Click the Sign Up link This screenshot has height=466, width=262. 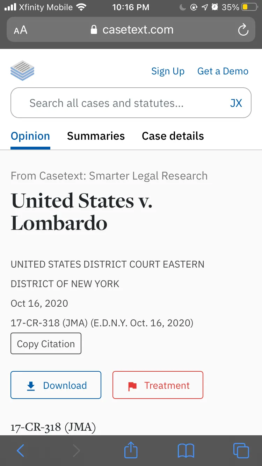(168, 71)
